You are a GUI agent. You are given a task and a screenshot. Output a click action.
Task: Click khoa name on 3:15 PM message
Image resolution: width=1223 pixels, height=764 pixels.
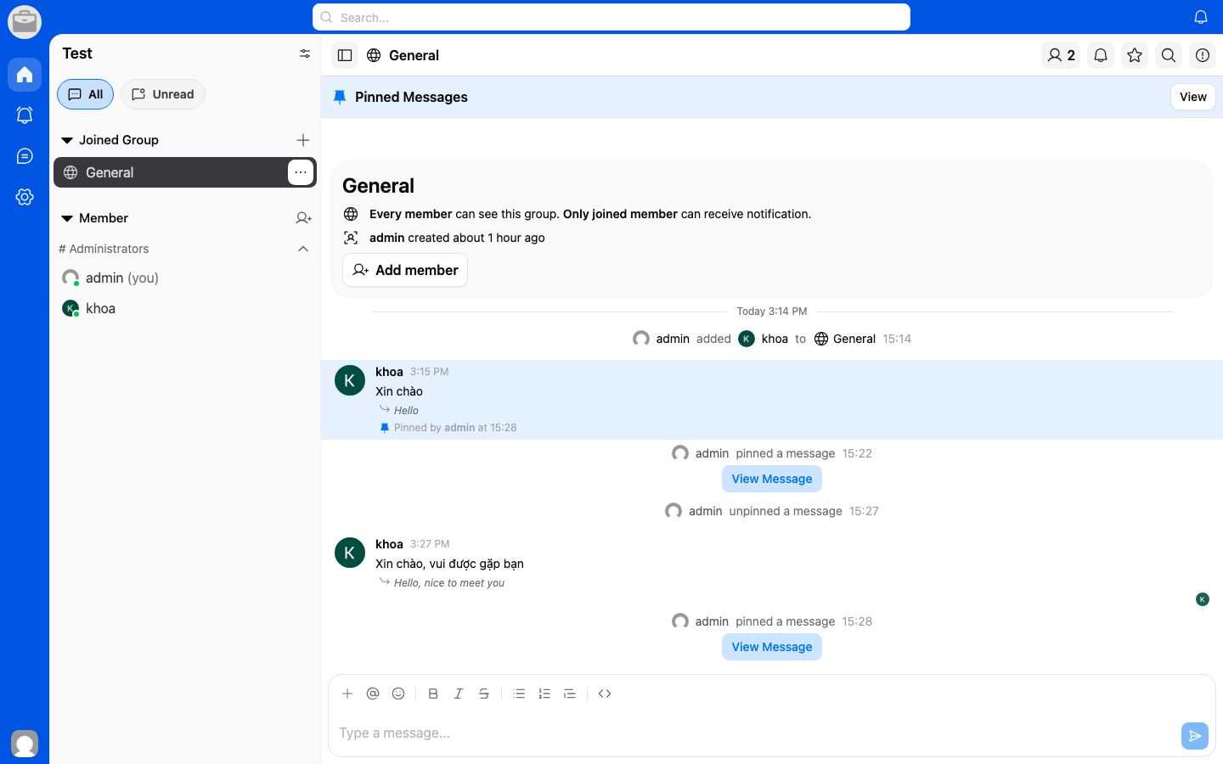pos(389,372)
